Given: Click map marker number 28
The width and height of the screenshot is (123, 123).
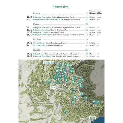Looking at the screenshot, I should pos(47,83).
